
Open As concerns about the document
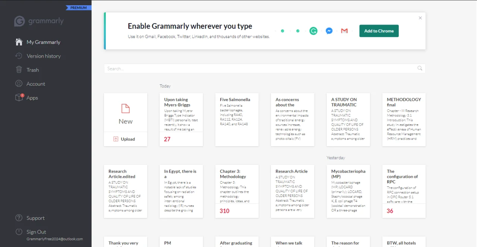pos(293,120)
